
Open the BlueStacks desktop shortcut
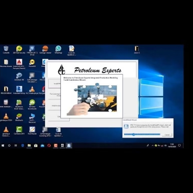pyautogui.click(x=19, y=117)
